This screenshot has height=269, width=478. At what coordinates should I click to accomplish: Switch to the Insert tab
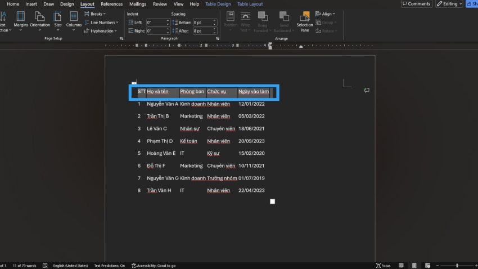click(31, 4)
